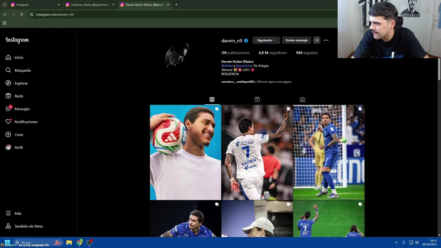Viewport: 441px width, 248px height.
Task: Click santilopez000 follower link
Action: tap(245, 82)
